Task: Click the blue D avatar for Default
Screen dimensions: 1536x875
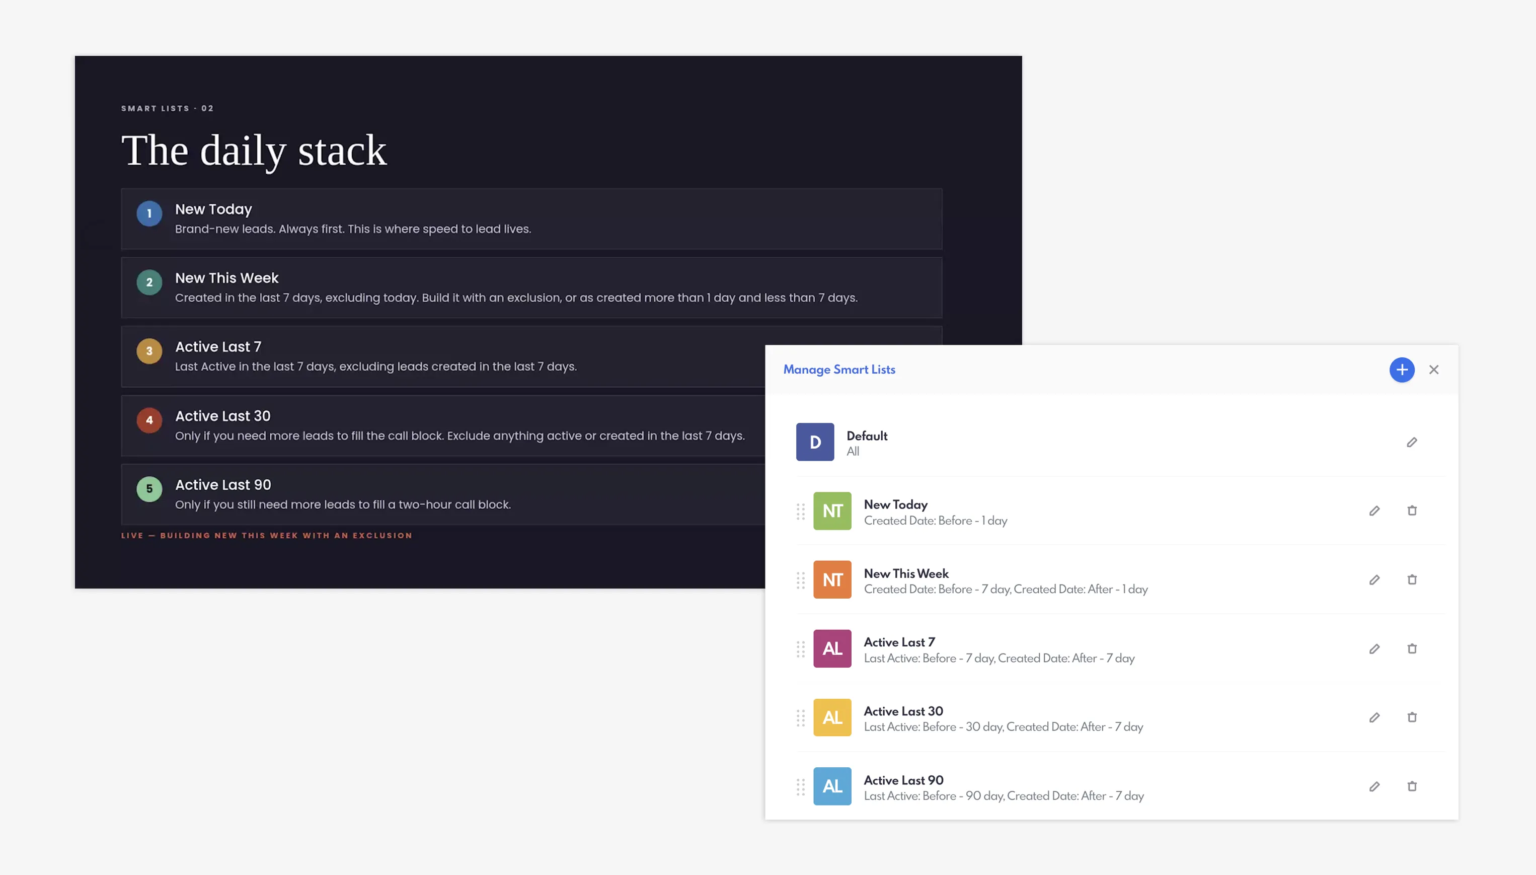Action: pyautogui.click(x=815, y=443)
